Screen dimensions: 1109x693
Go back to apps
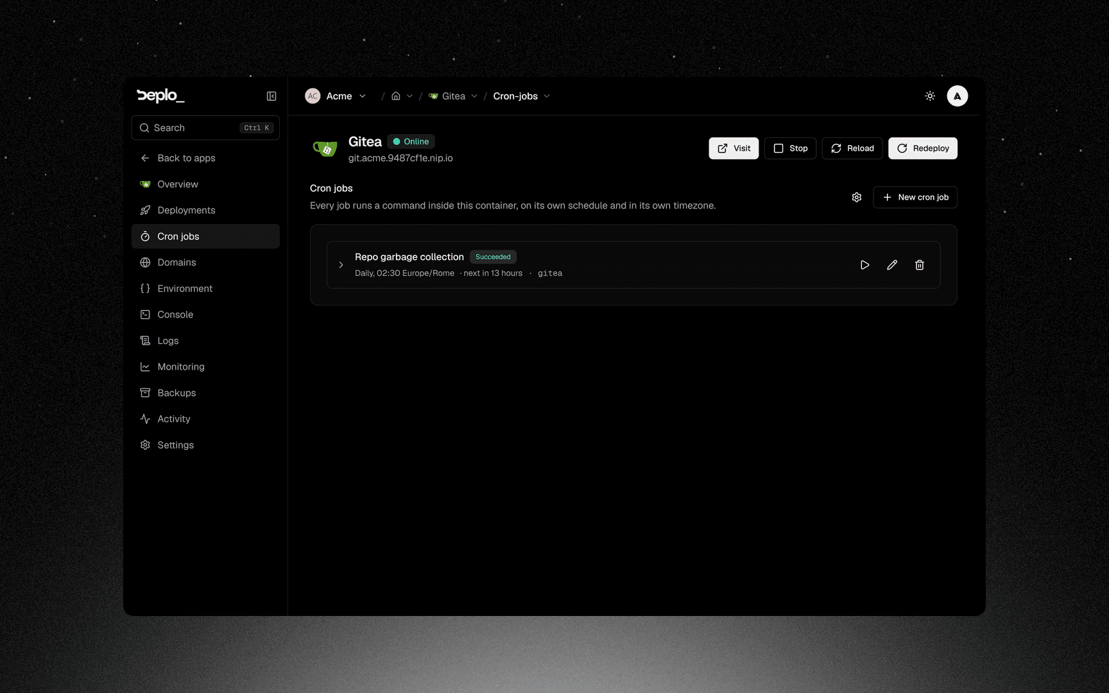click(x=205, y=158)
